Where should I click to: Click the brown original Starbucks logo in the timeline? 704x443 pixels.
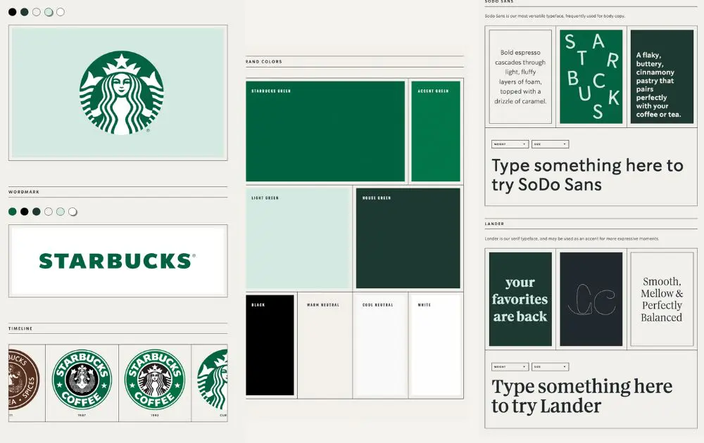point(25,380)
